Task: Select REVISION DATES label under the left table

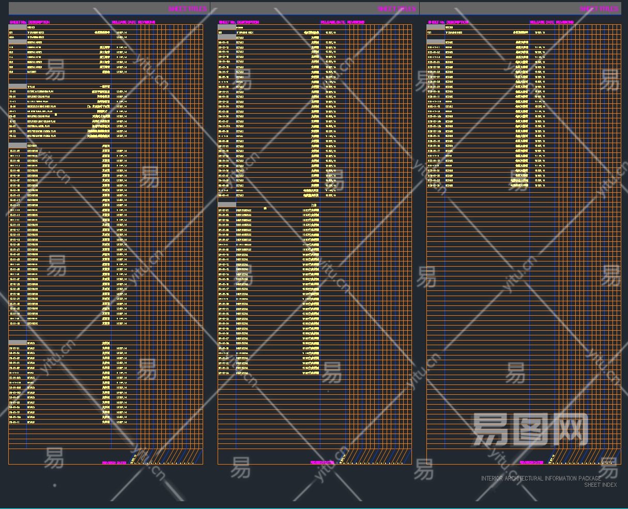Action: click(x=114, y=462)
